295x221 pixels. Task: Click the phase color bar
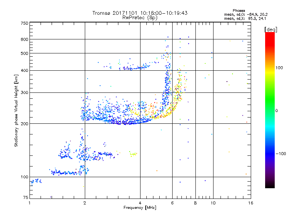click(270, 110)
